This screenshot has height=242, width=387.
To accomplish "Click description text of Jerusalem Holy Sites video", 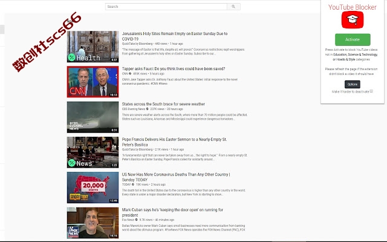I will click(x=183, y=51).
